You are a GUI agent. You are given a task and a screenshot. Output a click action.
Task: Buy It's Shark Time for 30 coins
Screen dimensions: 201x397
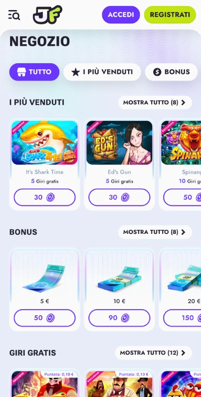(x=45, y=197)
